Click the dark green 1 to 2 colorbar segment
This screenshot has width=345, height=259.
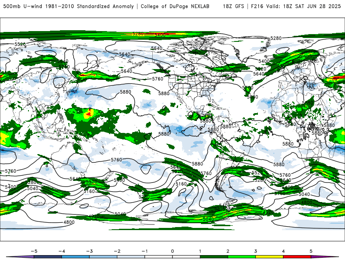coord(214,257)
